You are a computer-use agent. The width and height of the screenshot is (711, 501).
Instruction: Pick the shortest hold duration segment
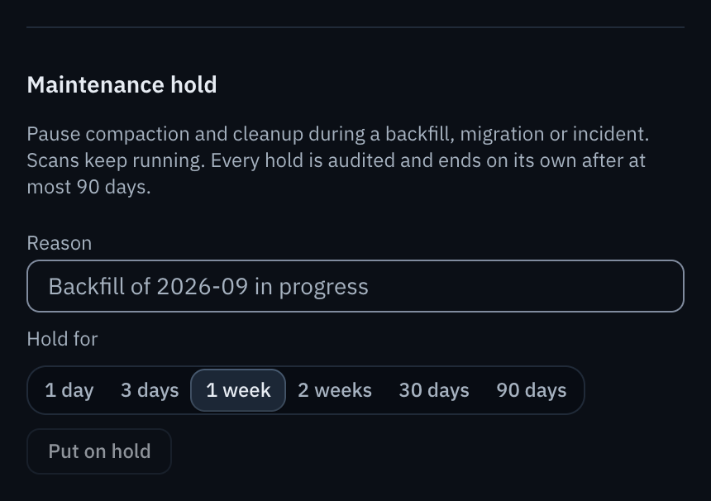[69, 390]
